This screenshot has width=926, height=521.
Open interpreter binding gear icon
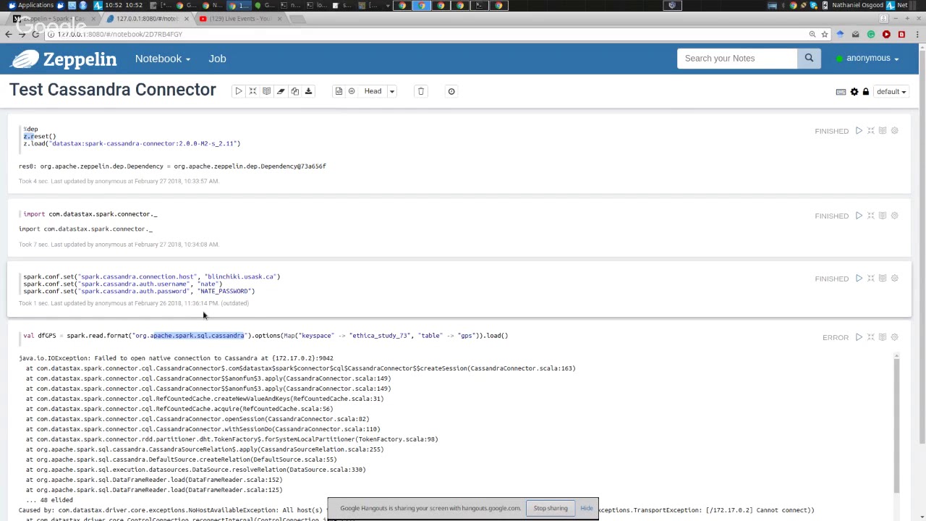point(854,92)
